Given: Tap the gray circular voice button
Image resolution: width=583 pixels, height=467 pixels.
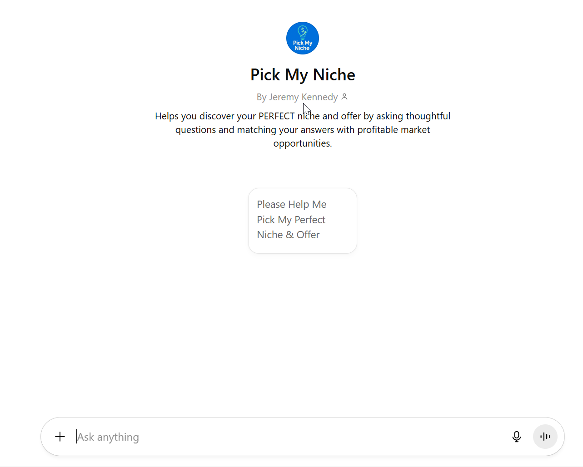Looking at the screenshot, I should pos(545,437).
